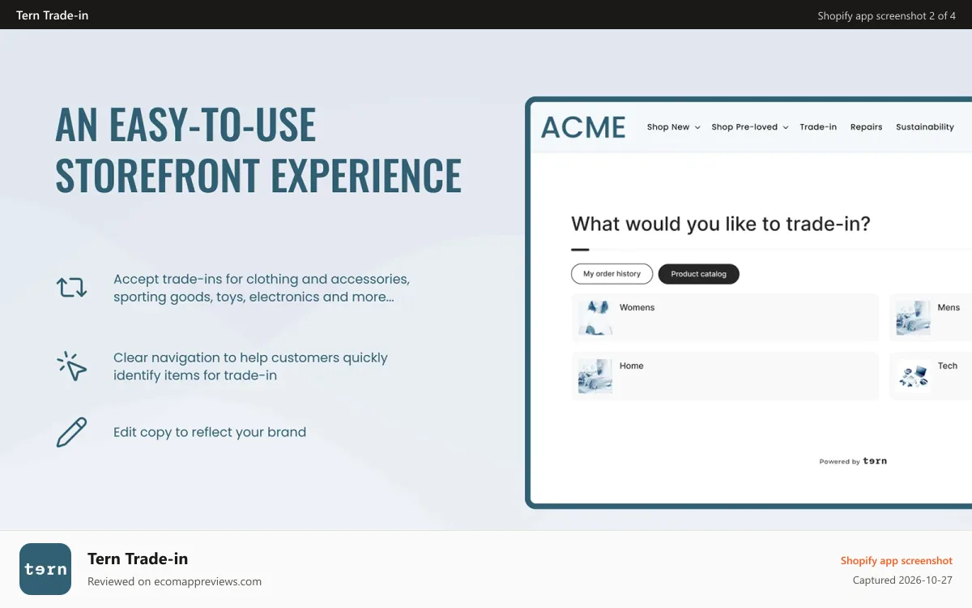Go to the Repairs nav item

pos(866,127)
